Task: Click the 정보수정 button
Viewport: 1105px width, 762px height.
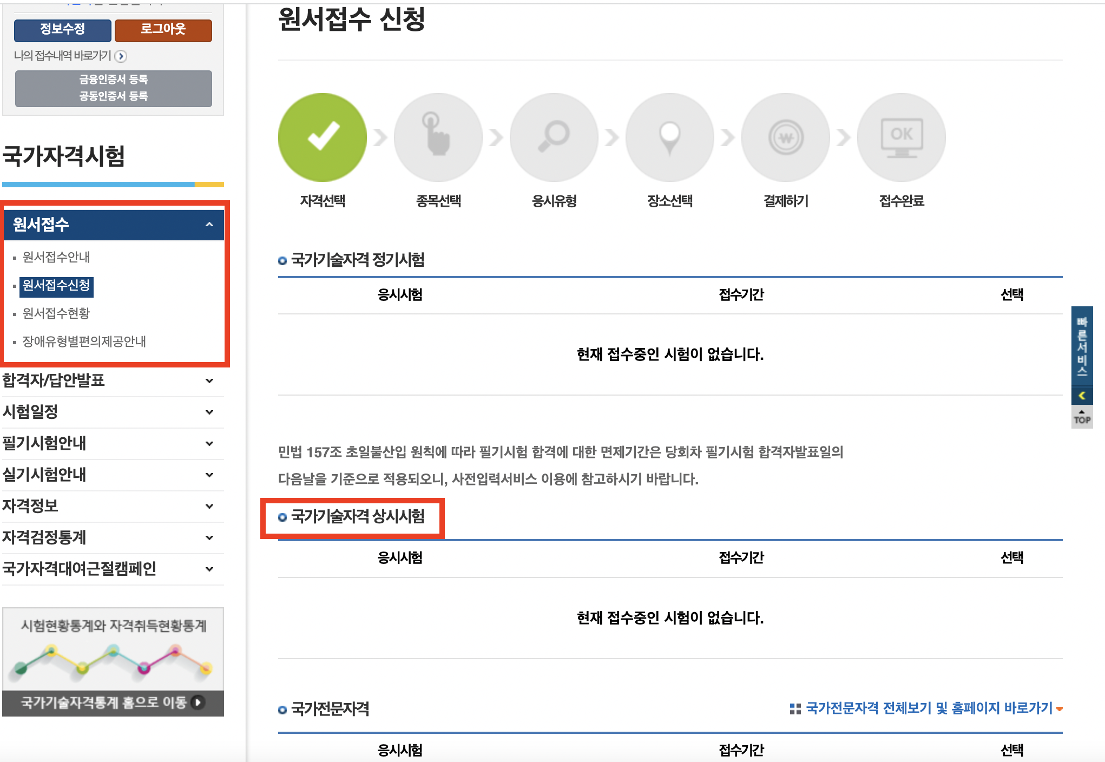Action: point(62,30)
